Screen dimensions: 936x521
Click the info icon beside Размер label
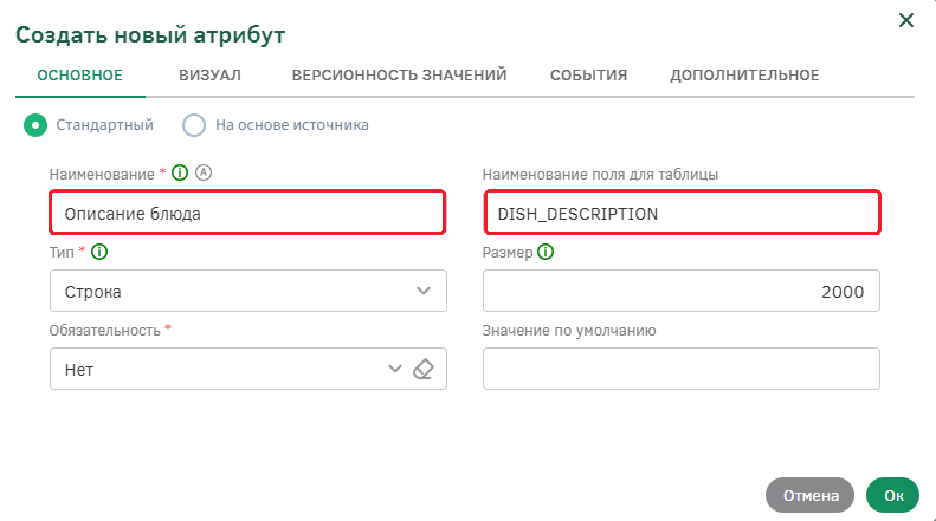tap(546, 252)
